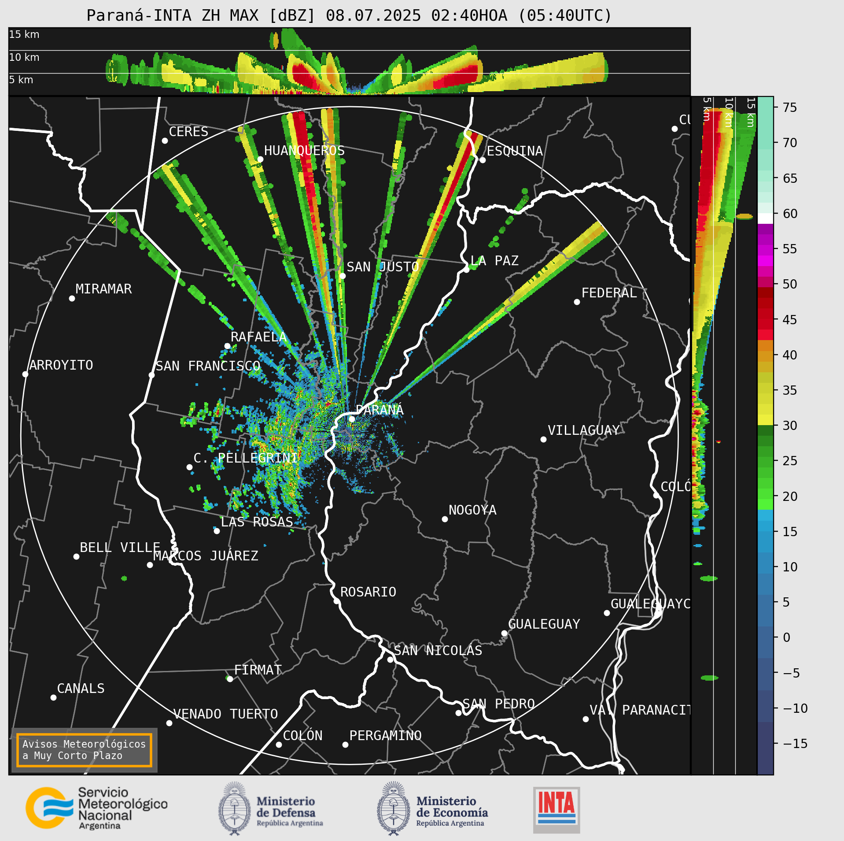Screen dimensions: 844x841
Task: Click the C. PELLEGRINI label
Action: (246, 458)
